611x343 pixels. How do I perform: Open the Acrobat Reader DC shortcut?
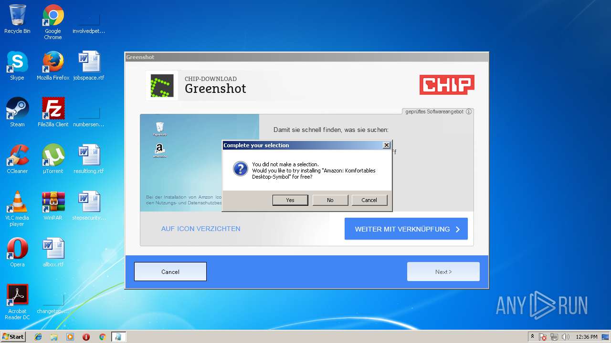tap(17, 302)
